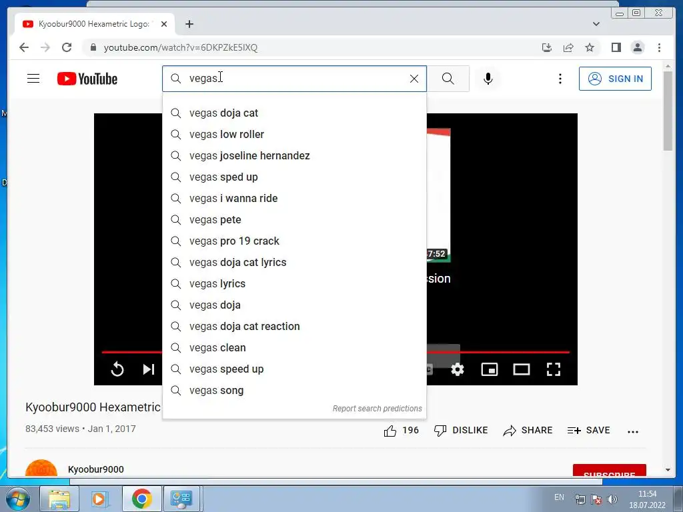The width and height of the screenshot is (683, 512).
Task: Open Kyoobur9000 channel name link
Action: (x=96, y=469)
